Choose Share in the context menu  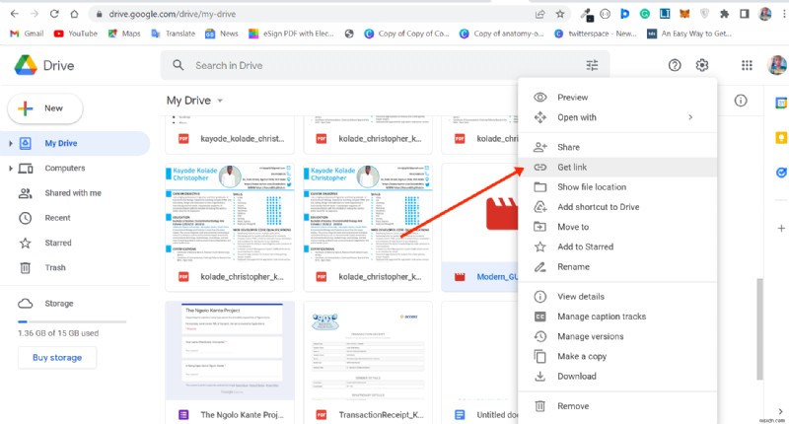617,147
